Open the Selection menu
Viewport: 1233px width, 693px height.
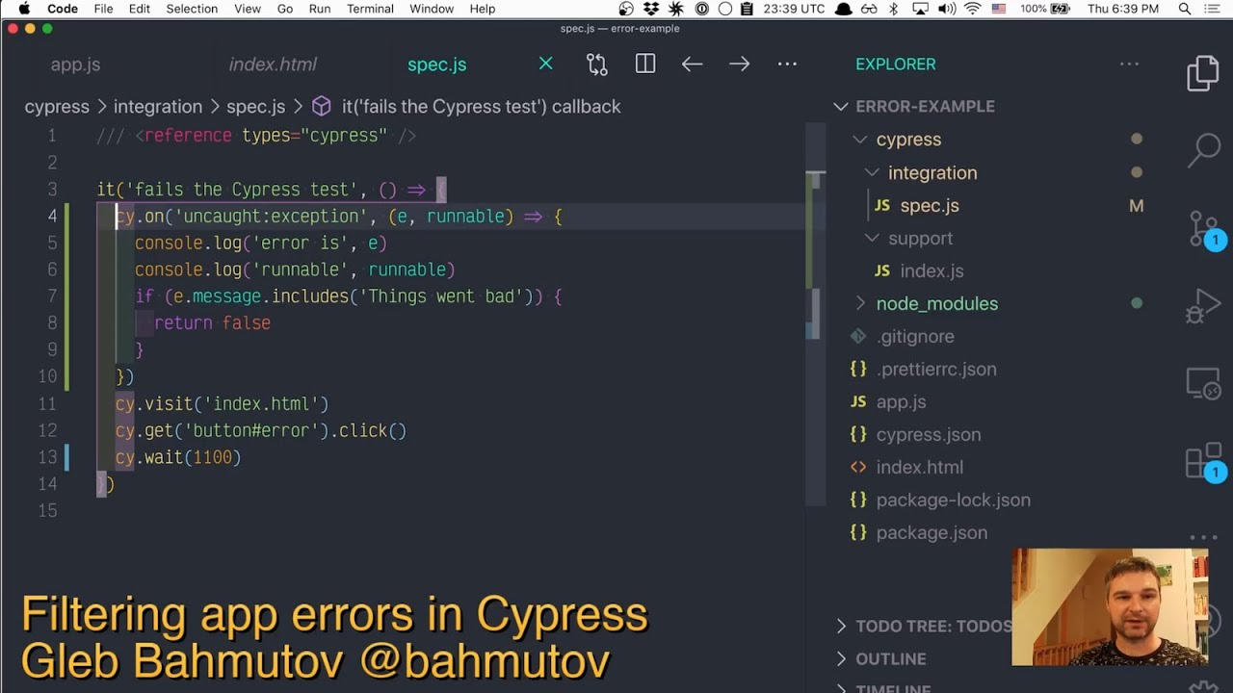(192, 9)
